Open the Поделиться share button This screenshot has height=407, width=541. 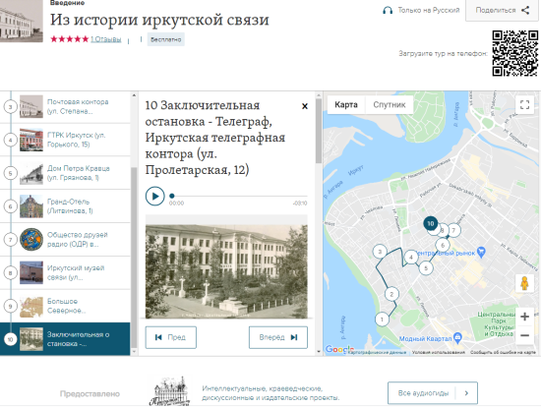click(x=502, y=11)
